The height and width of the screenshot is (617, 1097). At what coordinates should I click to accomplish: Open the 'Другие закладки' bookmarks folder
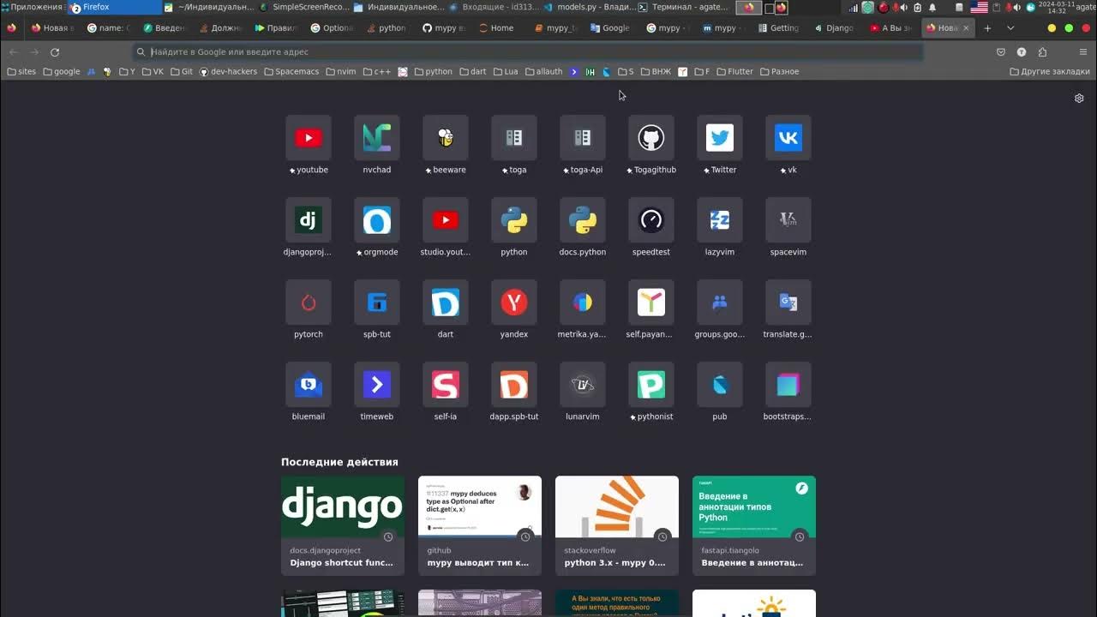pyautogui.click(x=1050, y=72)
